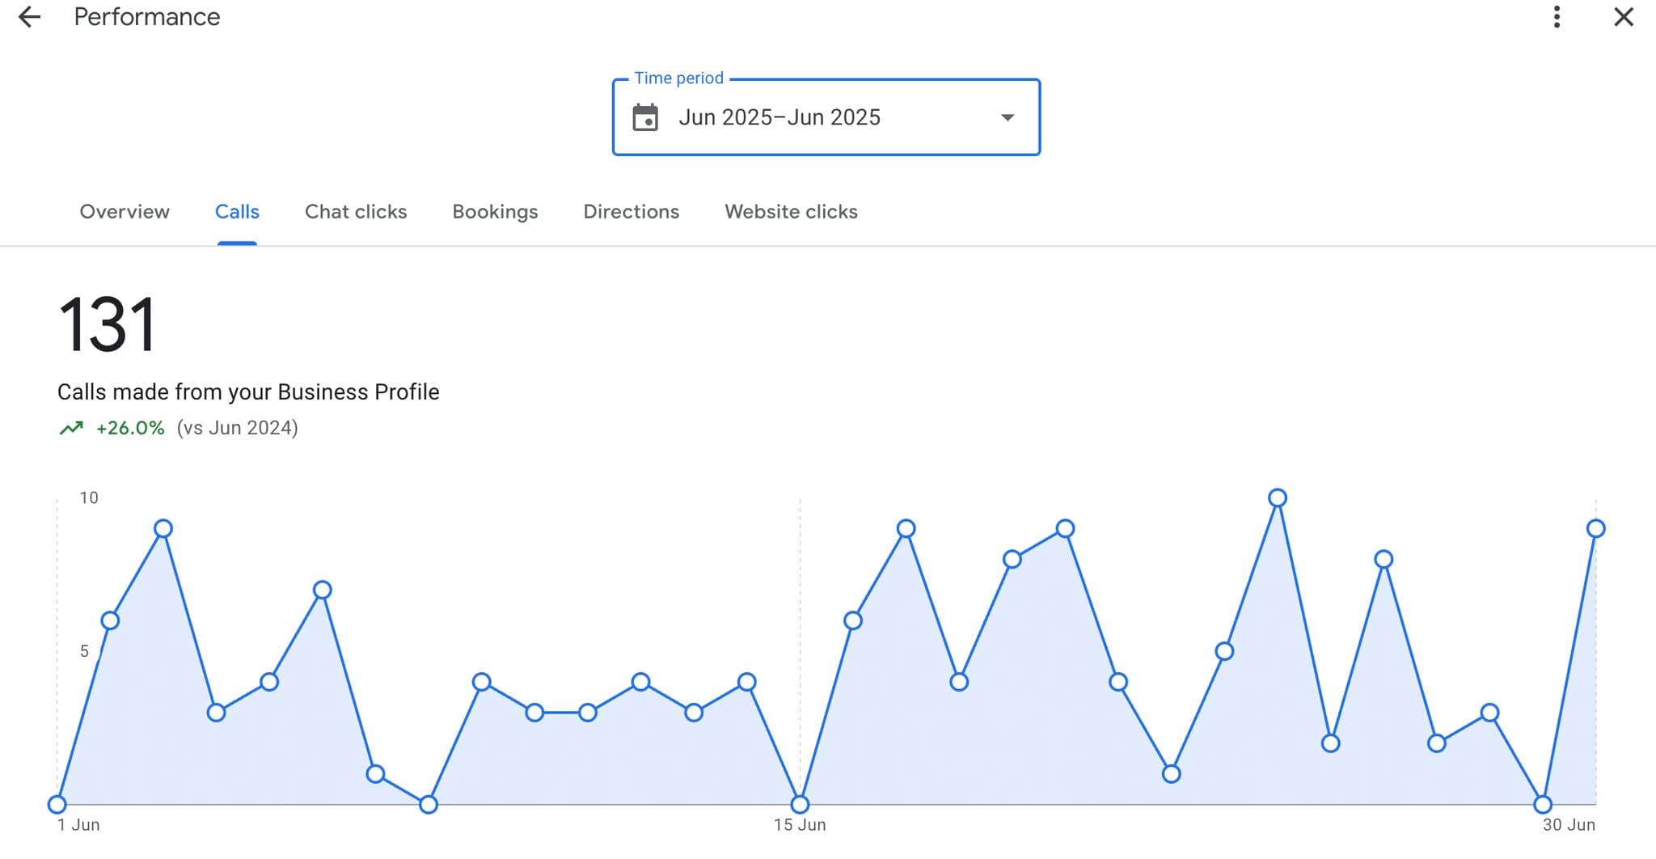Click the zero-call data point at 15 Jun
This screenshot has width=1656, height=859.
[x=800, y=804]
